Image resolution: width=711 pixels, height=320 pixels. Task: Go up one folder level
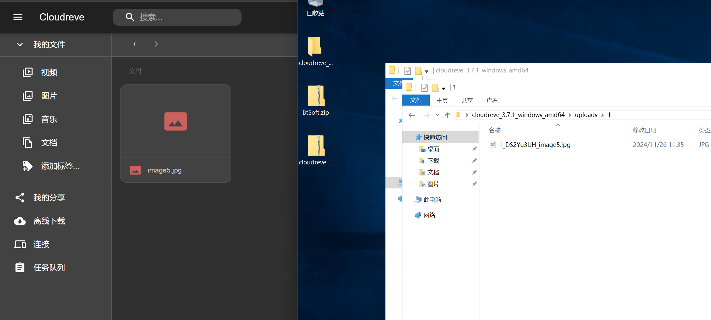448,115
